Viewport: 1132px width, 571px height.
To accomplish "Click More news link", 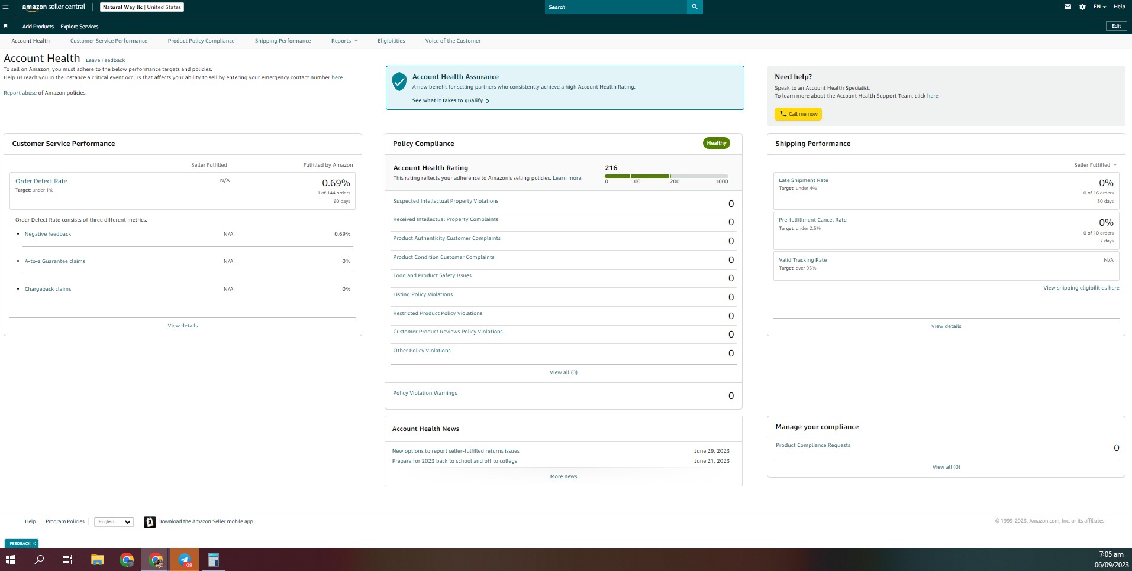I will (563, 476).
